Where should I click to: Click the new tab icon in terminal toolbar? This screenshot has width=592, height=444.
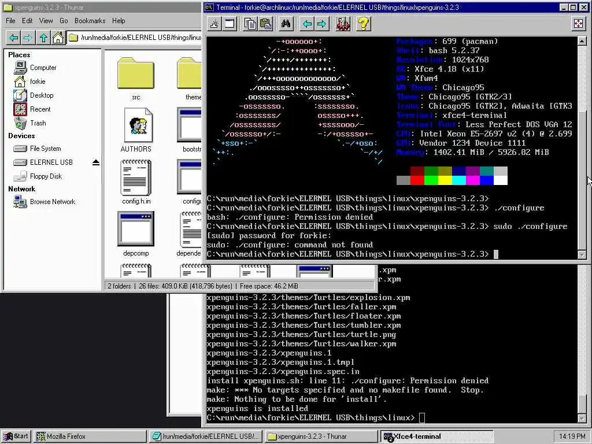point(214,24)
